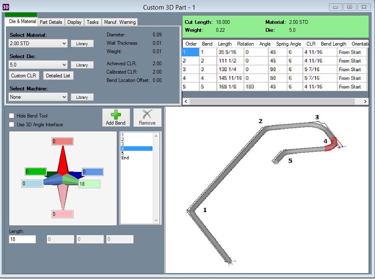Toggle Use 3D Angle Interface checkbox
The width and height of the screenshot is (375, 279).
(11, 125)
